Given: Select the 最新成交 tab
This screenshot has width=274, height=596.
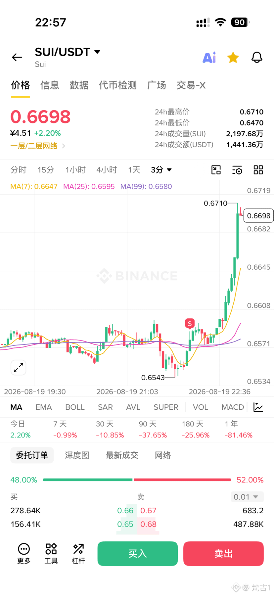Looking at the screenshot, I should point(122,455).
